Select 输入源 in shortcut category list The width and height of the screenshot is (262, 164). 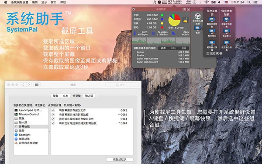coord(31,122)
